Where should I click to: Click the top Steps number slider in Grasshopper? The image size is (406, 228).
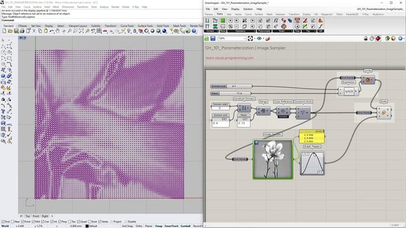point(231,93)
